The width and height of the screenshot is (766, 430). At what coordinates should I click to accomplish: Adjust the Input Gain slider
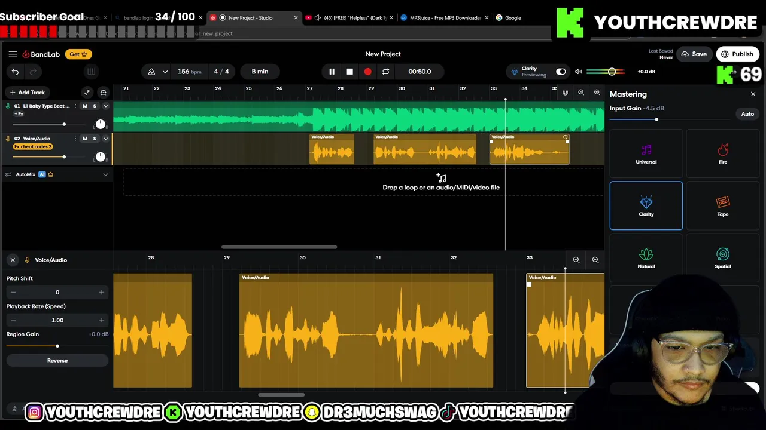[656, 120]
